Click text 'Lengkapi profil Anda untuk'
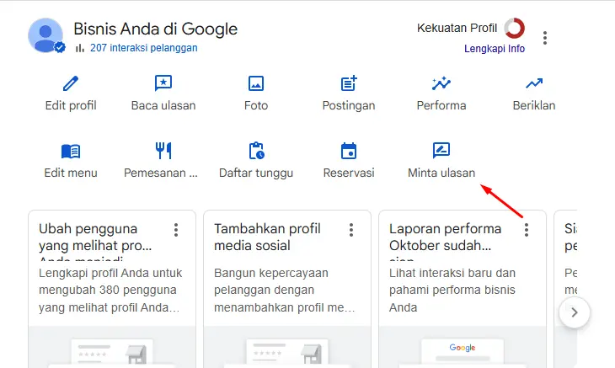 [110, 273]
